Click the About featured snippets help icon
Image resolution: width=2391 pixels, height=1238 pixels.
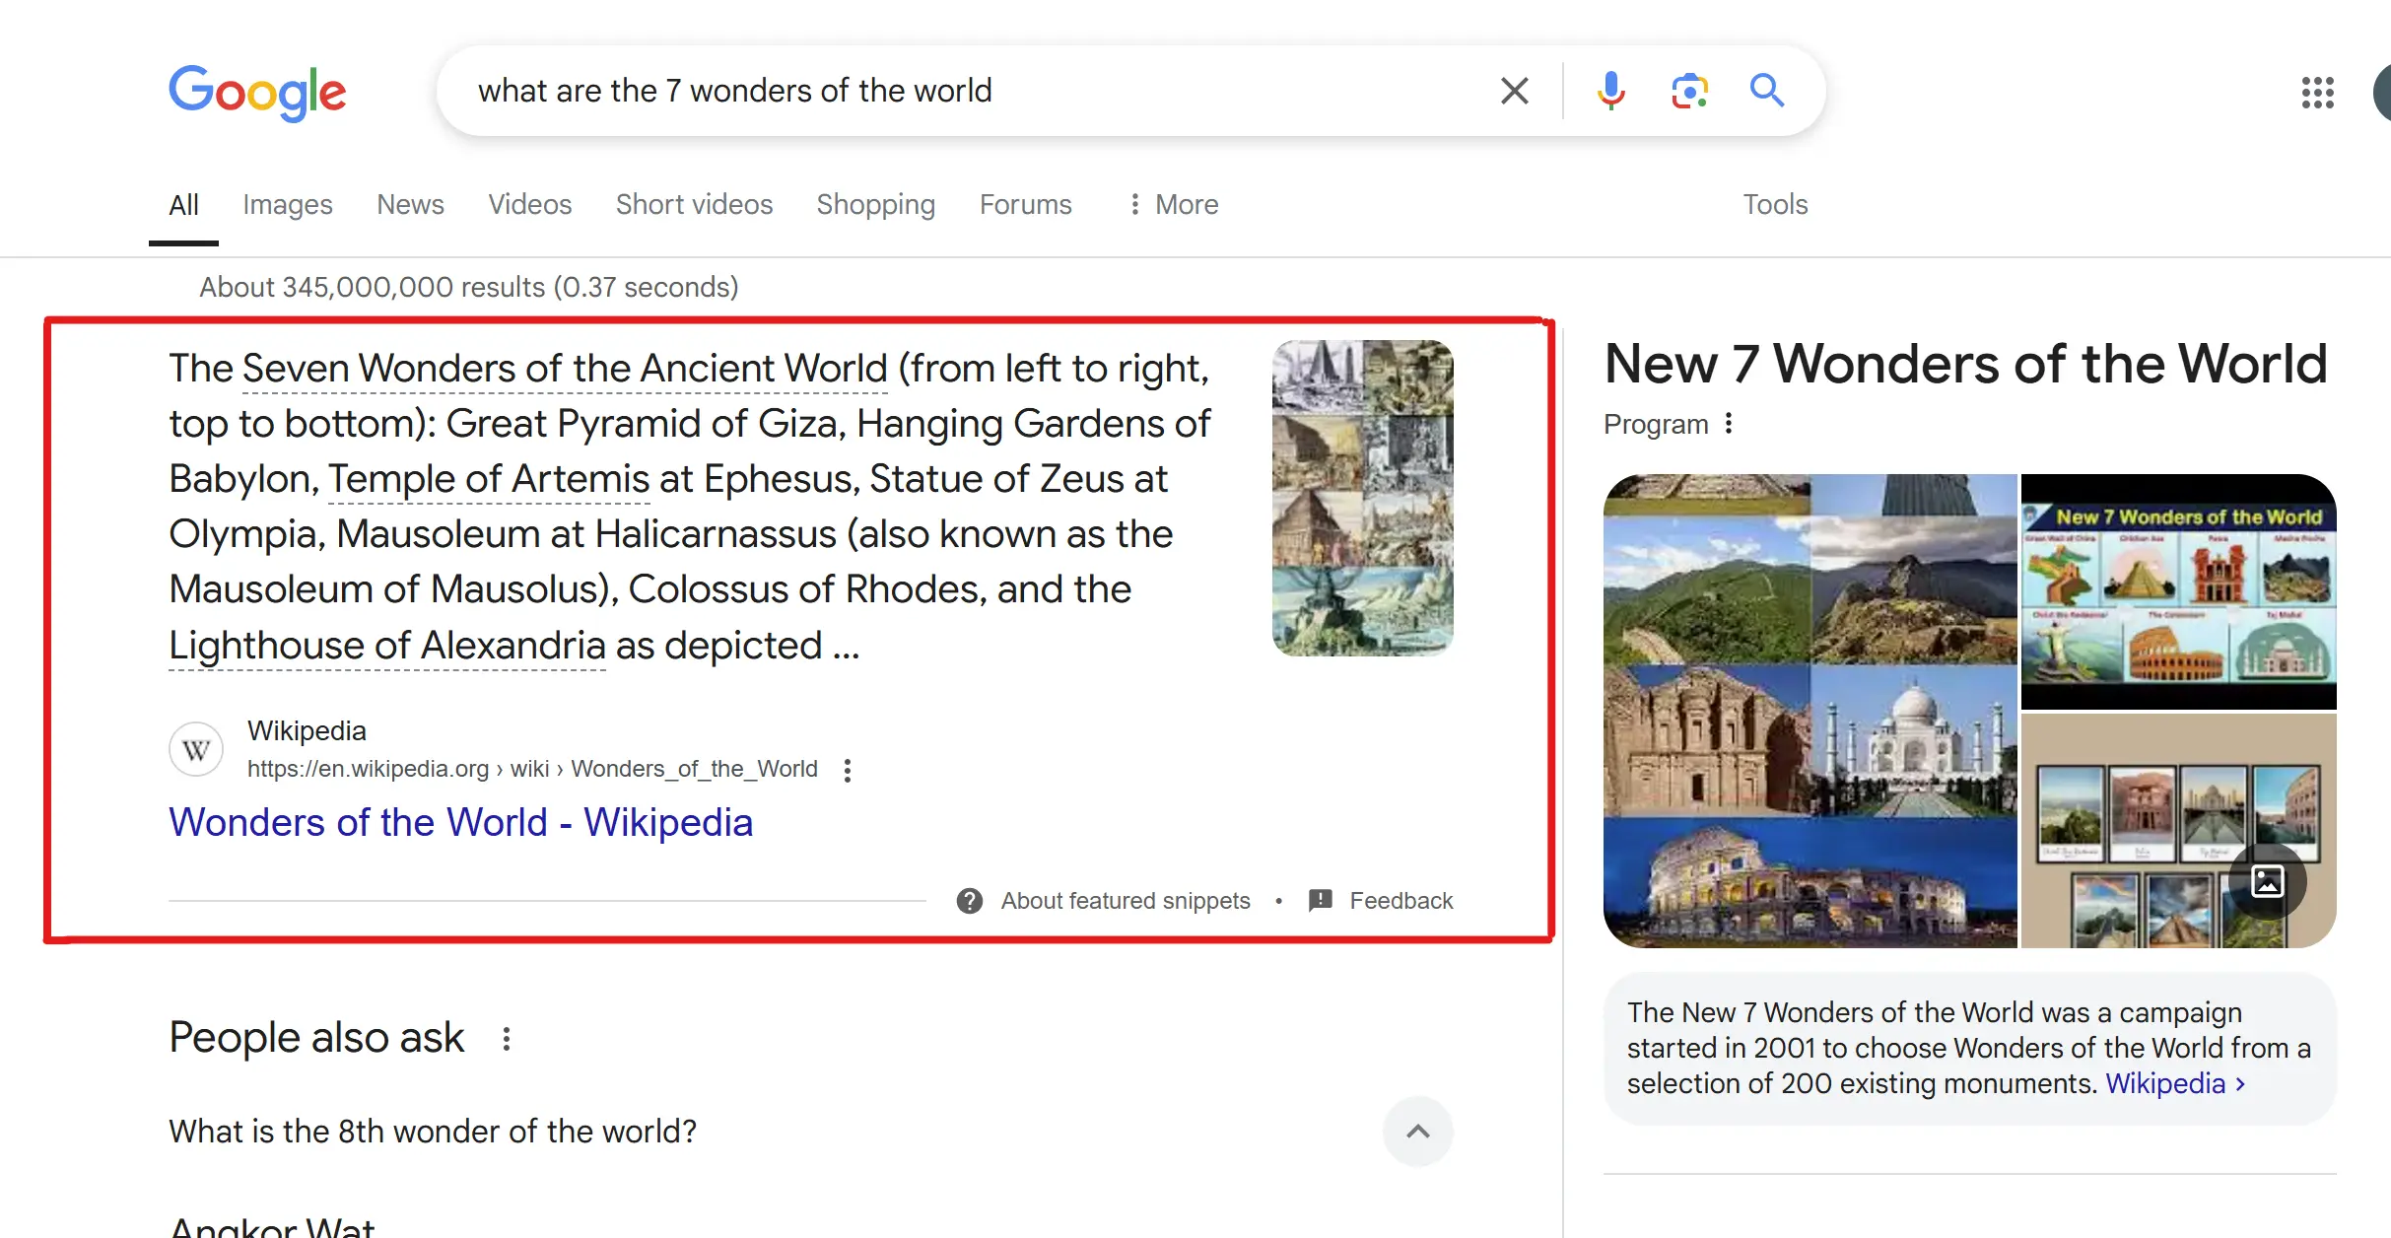click(970, 901)
